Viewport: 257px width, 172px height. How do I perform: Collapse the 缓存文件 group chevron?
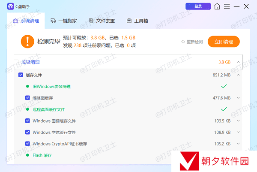click(x=238, y=75)
